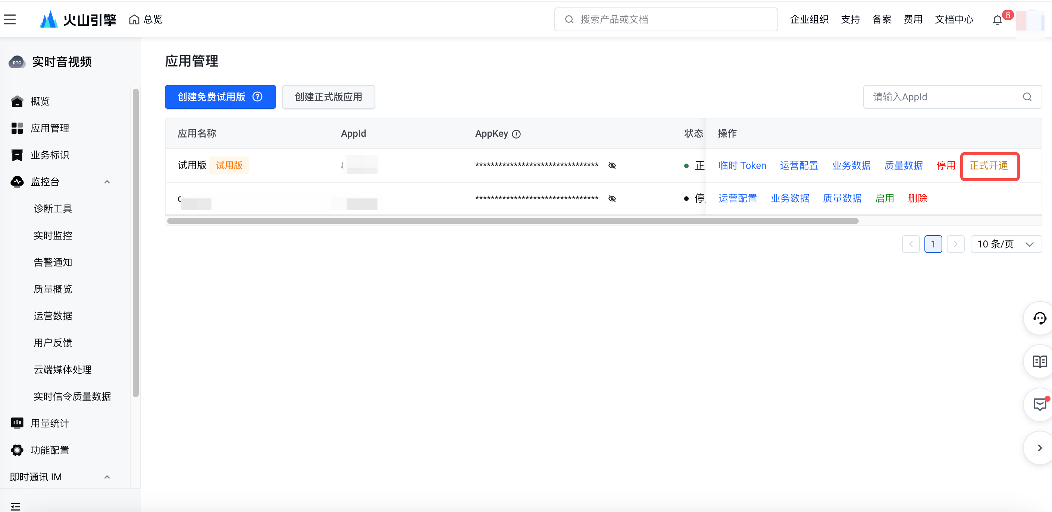Open 质量概览 in the sidebar
The height and width of the screenshot is (512, 1052).
(x=53, y=289)
